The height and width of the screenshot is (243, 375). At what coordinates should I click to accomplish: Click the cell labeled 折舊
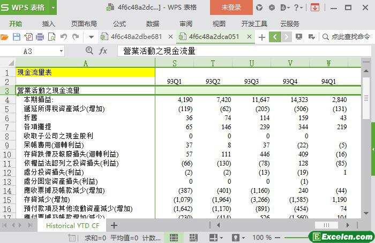(85, 118)
